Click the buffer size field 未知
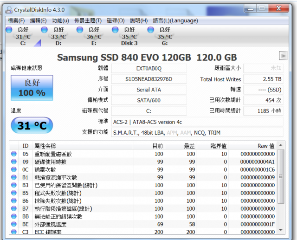 (x=264, y=68)
